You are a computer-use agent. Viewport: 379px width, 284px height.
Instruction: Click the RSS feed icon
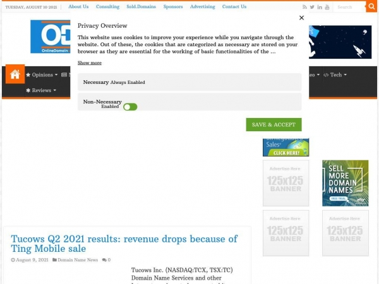coord(304,7)
